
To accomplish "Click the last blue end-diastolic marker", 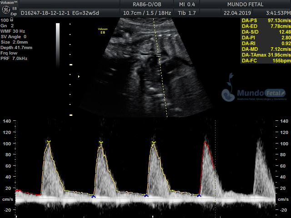I will click(199, 195).
